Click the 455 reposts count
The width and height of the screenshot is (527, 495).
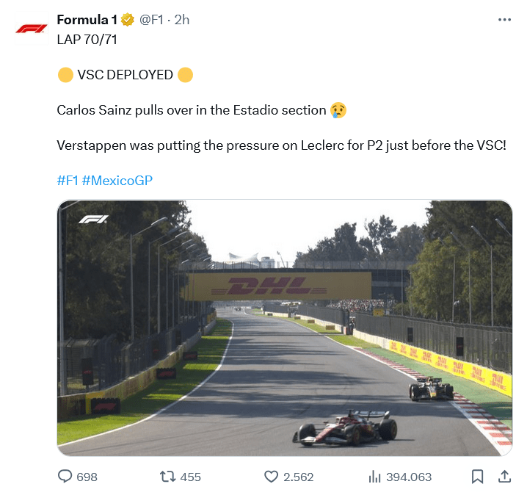190,477
